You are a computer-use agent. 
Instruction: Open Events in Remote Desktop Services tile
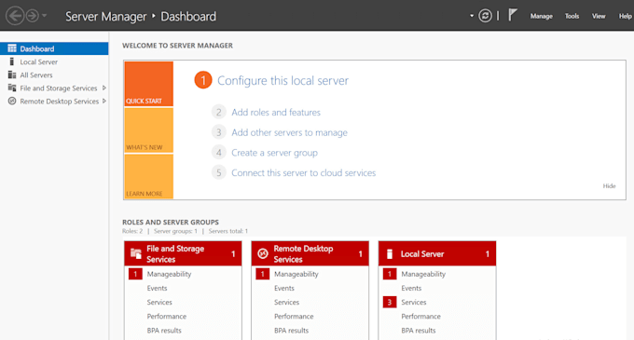tap(283, 289)
